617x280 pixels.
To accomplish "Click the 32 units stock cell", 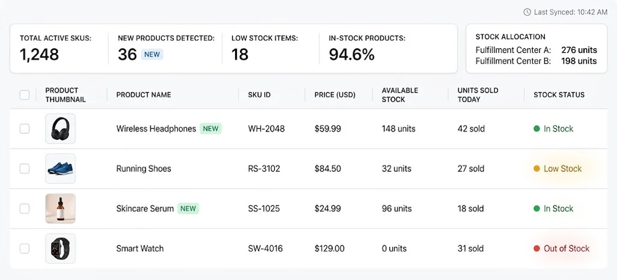I will [396, 169].
